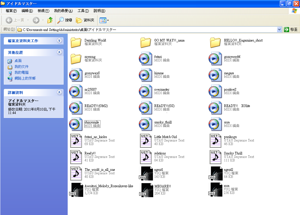Open the 檢視(V) menu
Image resolution: width=300 pixels, height=215 pixels.
[x=43, y=11]
